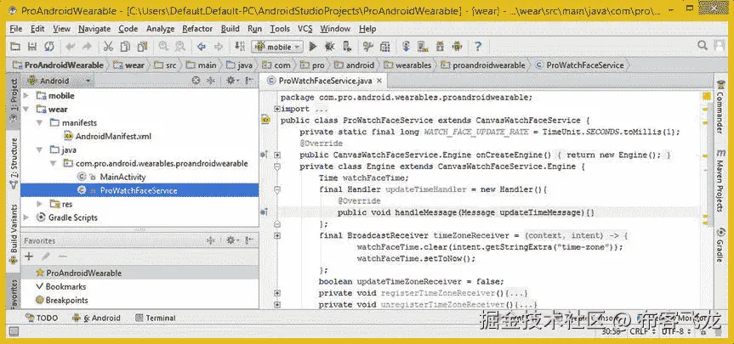This screenshot has width=734, height=344.
Task: Open Project panel gear settings
Action: point(232,81)
